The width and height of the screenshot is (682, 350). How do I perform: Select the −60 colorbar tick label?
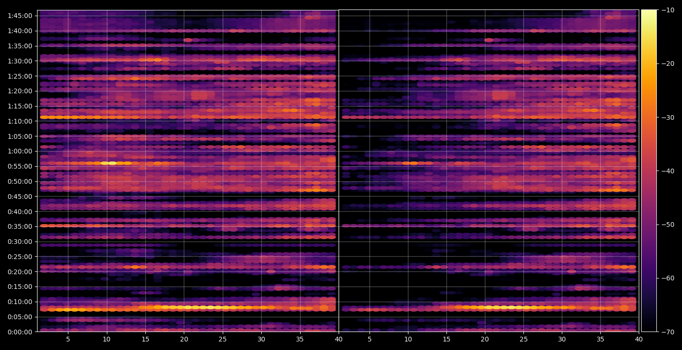667,278
